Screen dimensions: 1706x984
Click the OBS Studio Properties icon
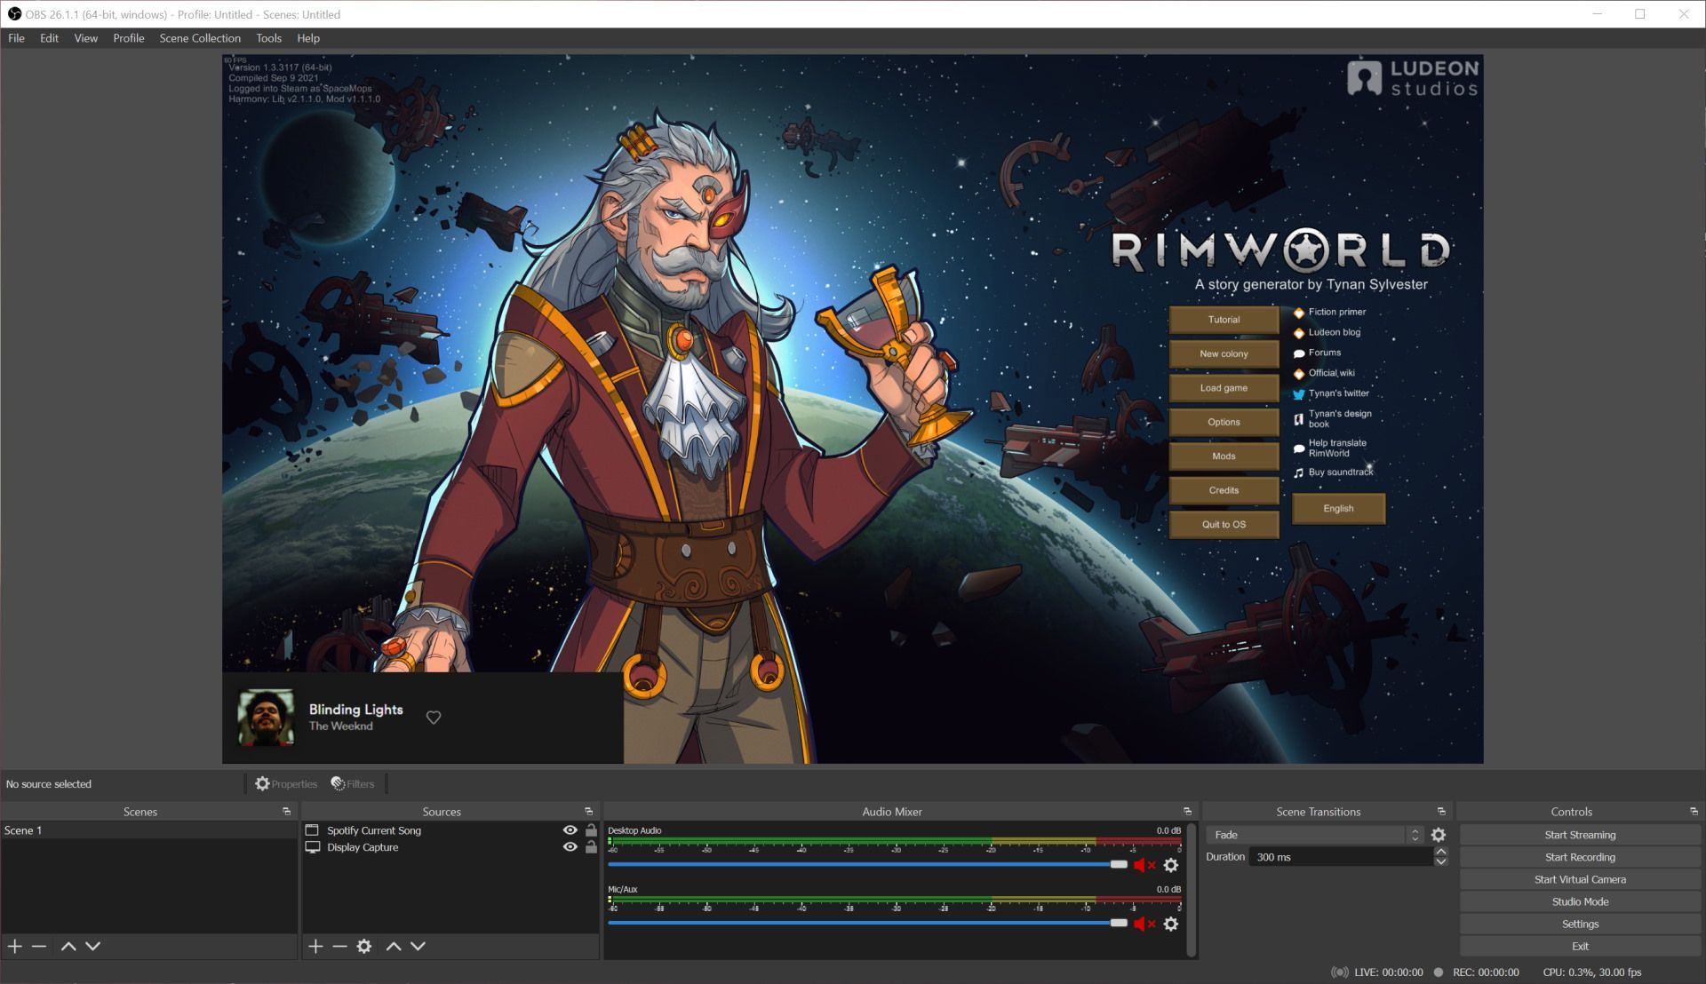(x=261, y=782)
